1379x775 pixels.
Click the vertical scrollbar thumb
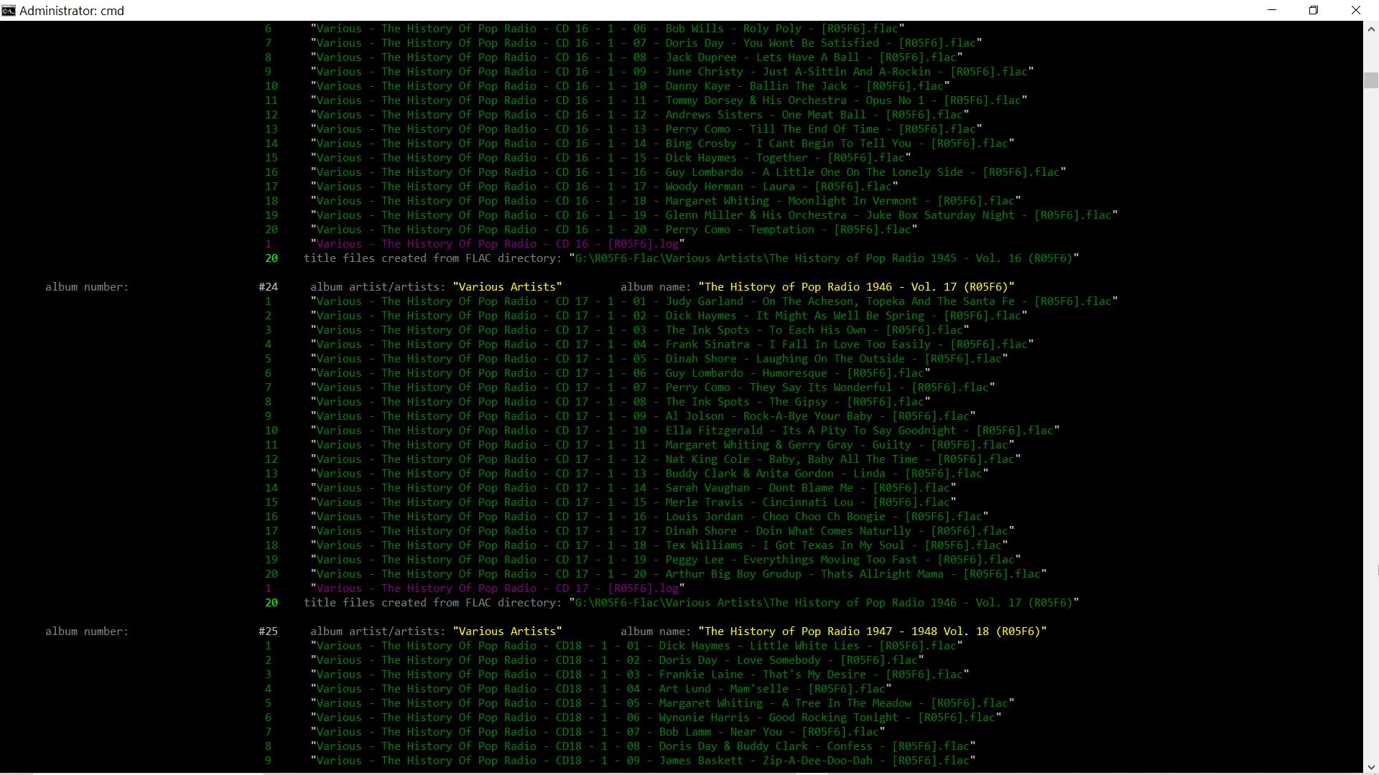point(1371,80)
